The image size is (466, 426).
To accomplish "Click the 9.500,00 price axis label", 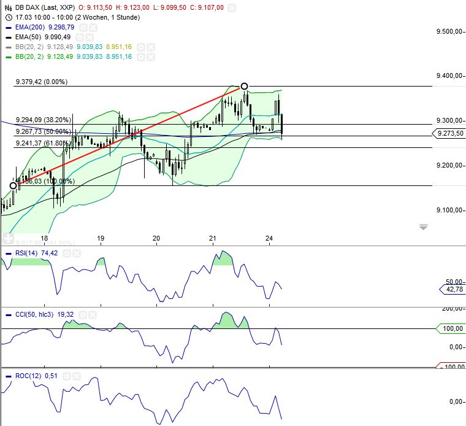I will pyautogui.click(x=449, y=31).
